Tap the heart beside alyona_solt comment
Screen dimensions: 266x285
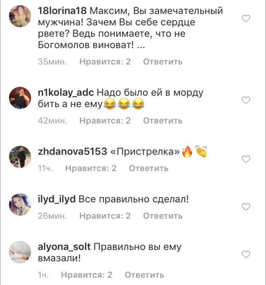click(x=246, y=254)
